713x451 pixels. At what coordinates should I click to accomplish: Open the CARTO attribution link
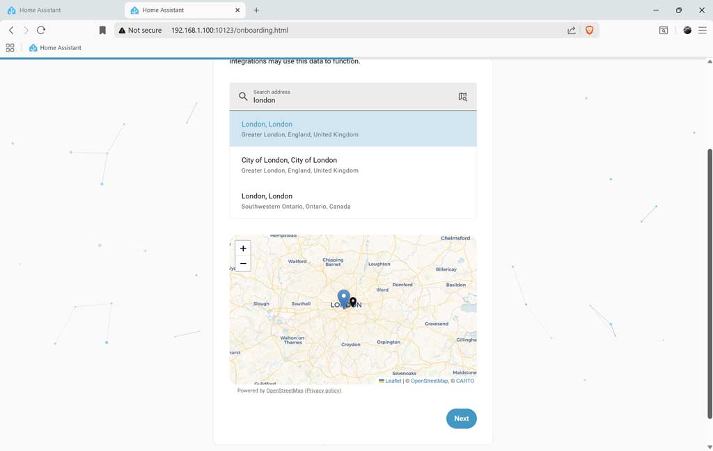tap(465, 381)
